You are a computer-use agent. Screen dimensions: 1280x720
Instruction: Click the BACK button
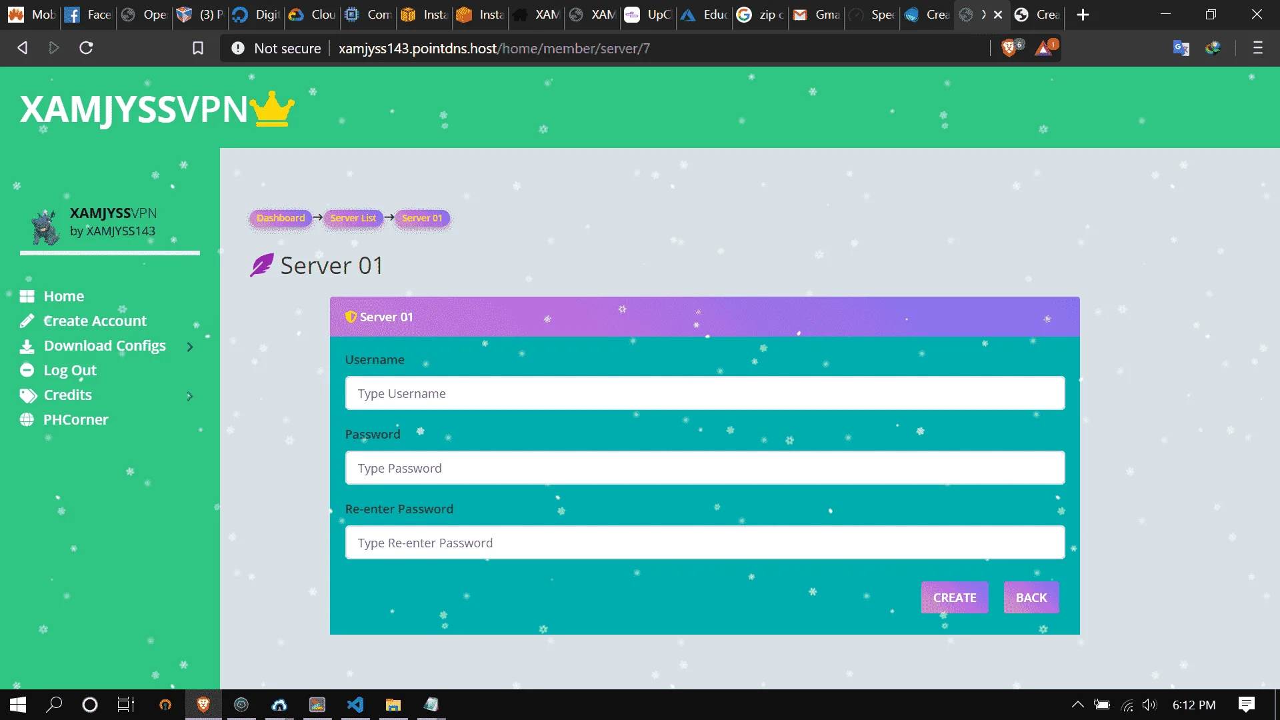pyautogui.click(x=1031, y=598)
